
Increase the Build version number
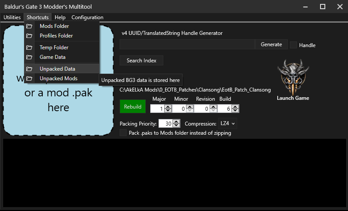[x=235, y=107]
